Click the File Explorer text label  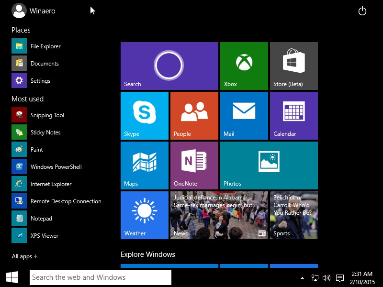(x=45, y=46)
